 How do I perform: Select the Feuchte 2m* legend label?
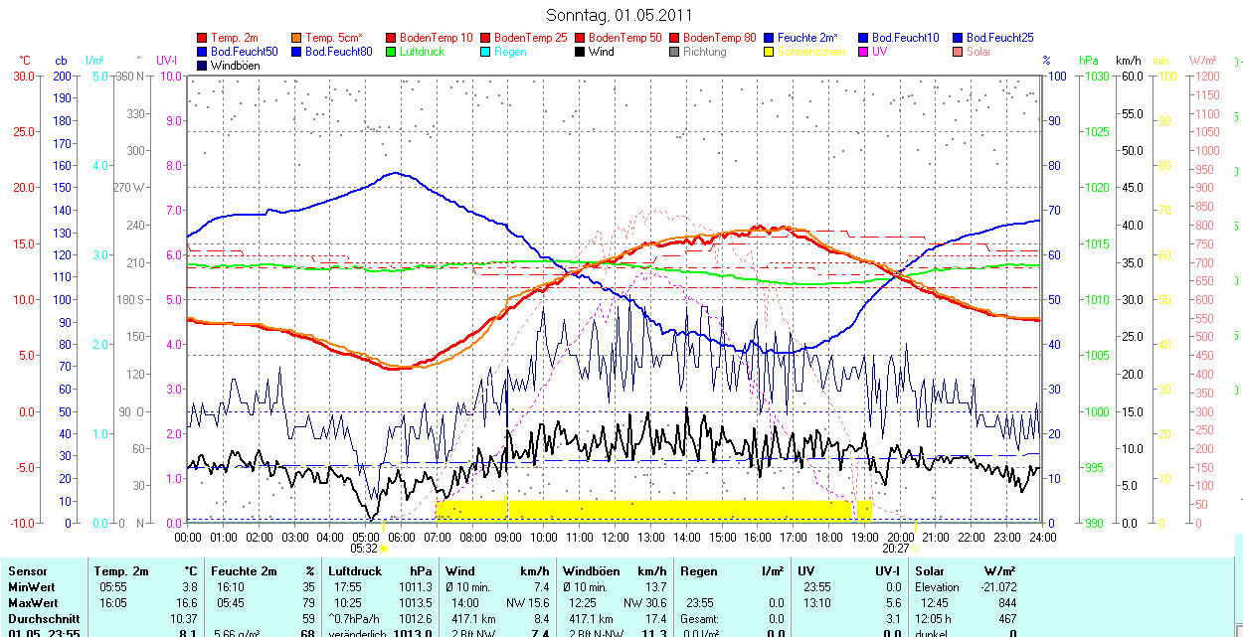(811, 38)
